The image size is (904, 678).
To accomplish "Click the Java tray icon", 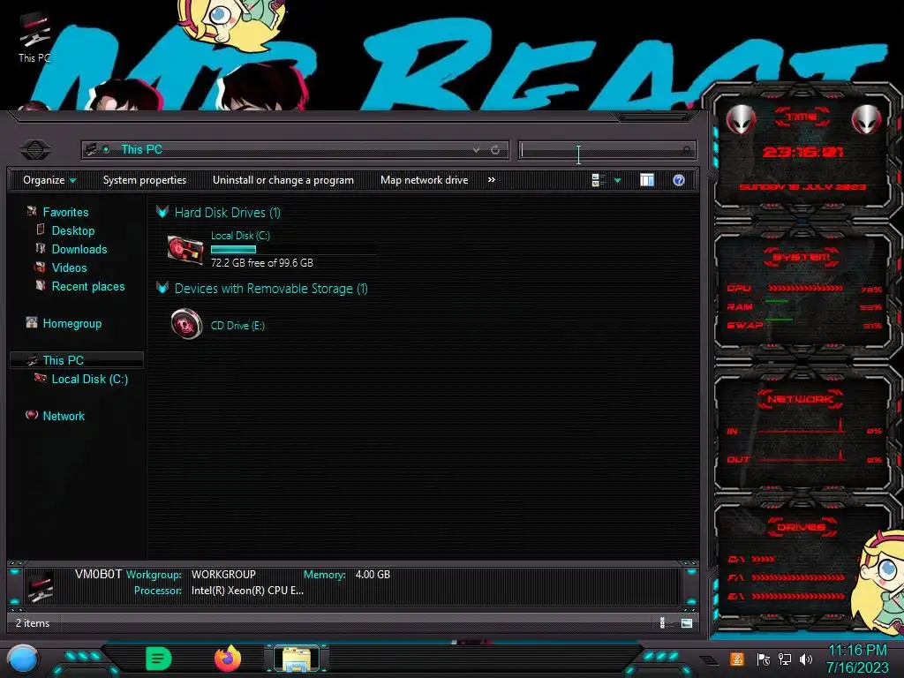I will click(737, 659).
